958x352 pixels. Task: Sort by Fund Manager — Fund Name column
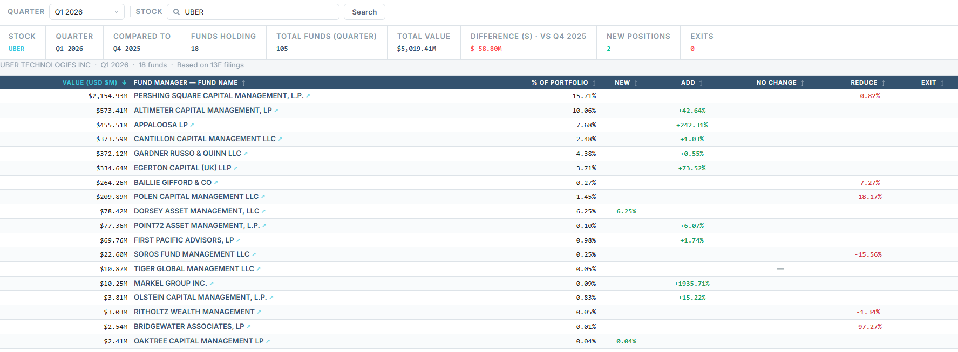[x=189, y=82]
